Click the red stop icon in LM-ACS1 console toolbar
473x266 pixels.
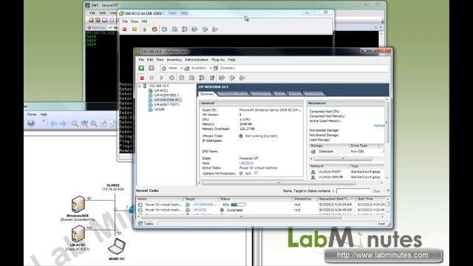click(x=124, y=30)
